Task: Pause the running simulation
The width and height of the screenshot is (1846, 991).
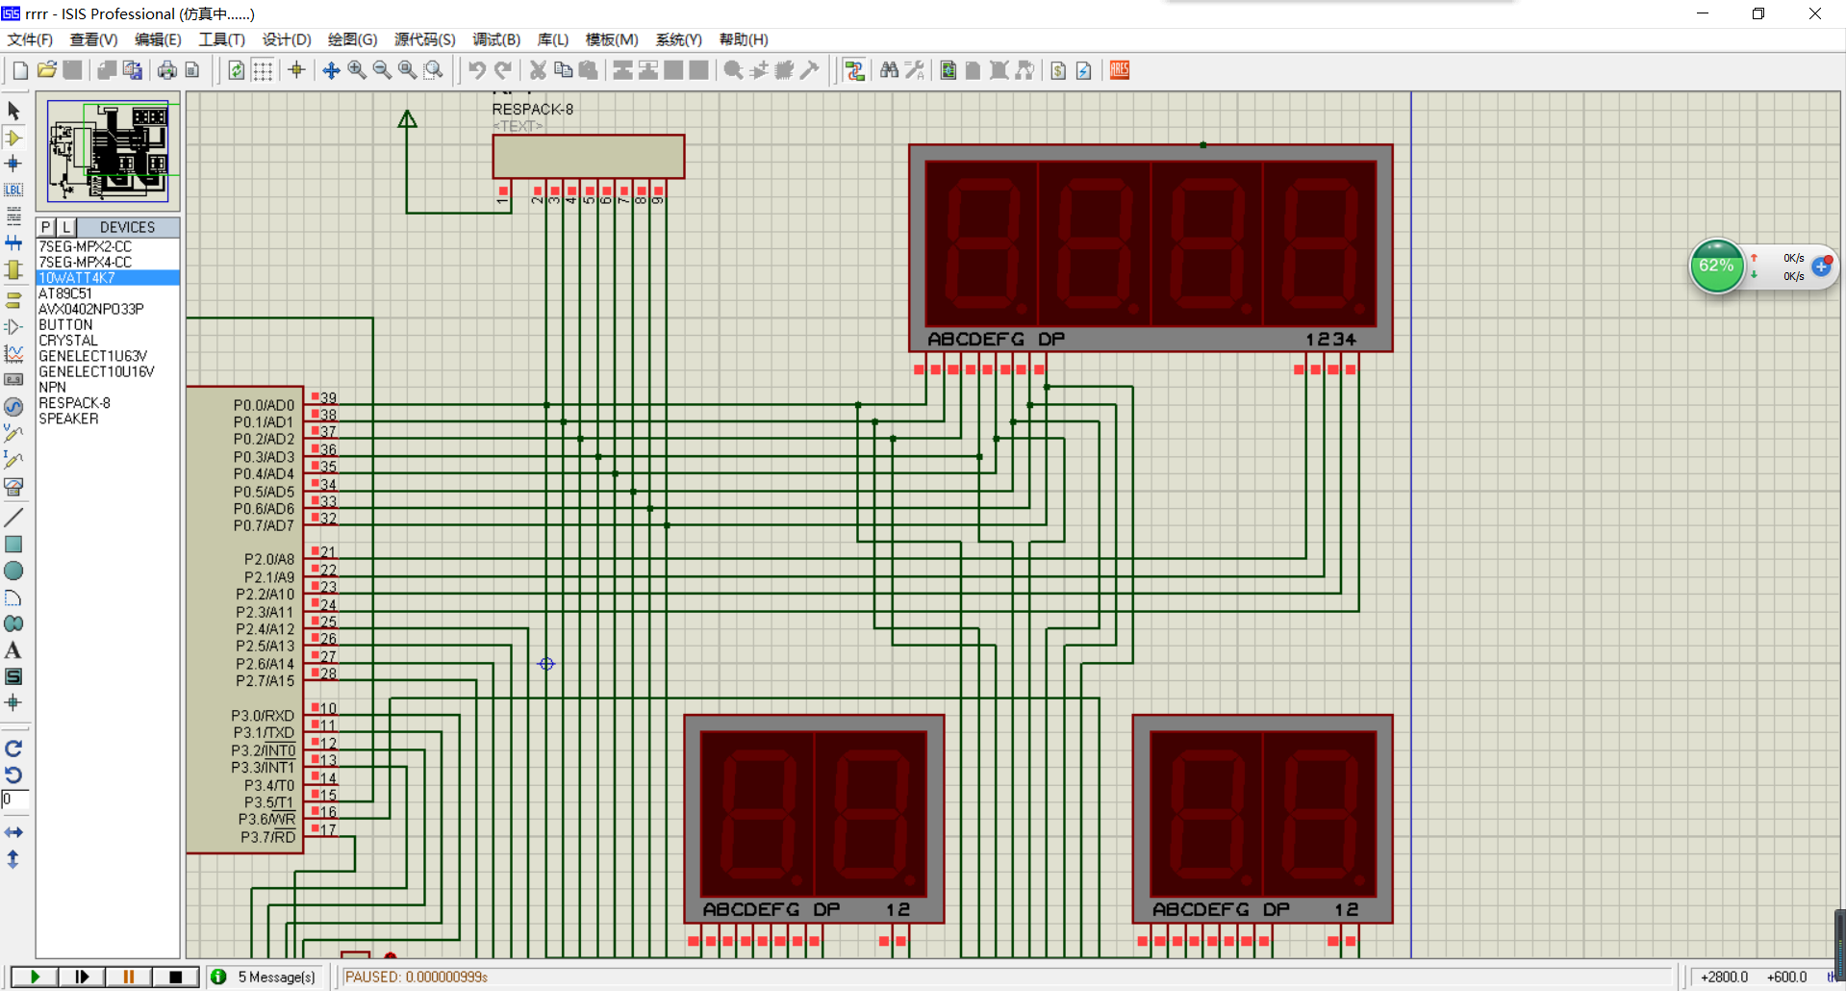Action: click(128, 977)
